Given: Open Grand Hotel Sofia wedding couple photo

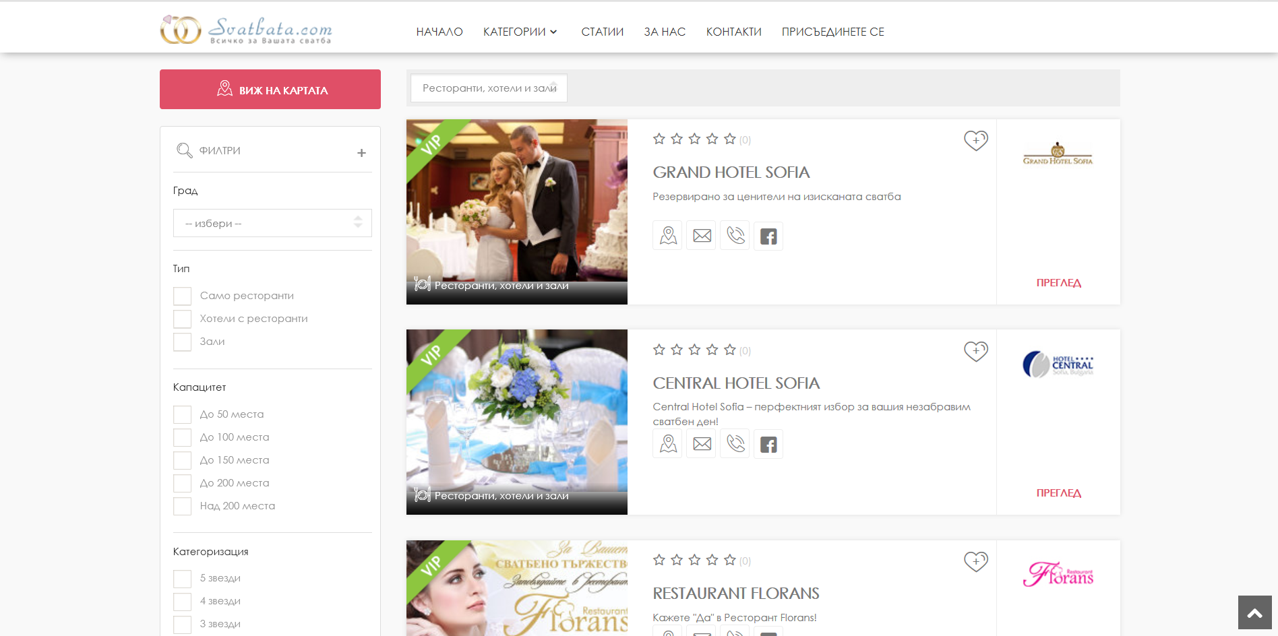Looking at the screenshot, I should (517, 212).
